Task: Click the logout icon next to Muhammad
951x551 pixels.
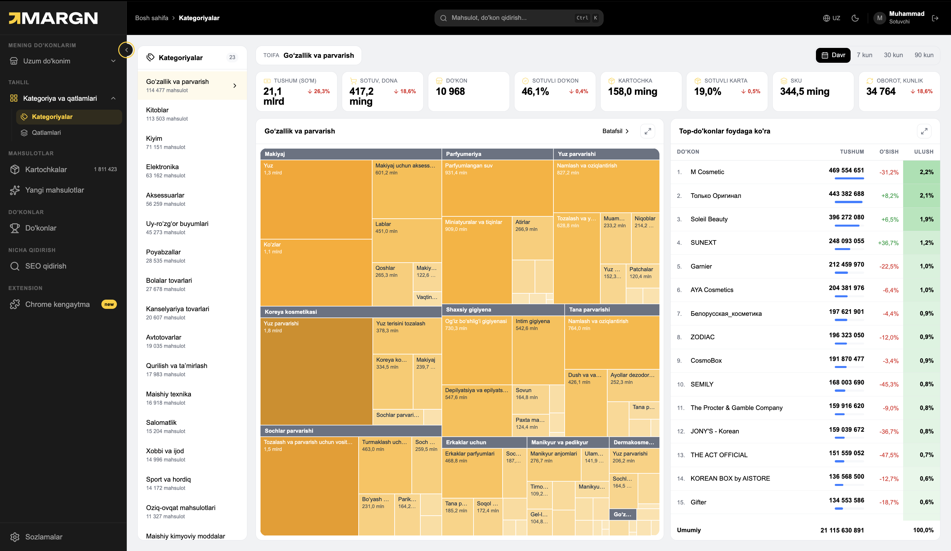Action: pos(935,18)
